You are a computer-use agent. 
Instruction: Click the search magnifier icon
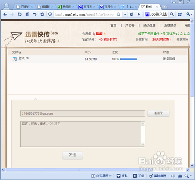172,14
